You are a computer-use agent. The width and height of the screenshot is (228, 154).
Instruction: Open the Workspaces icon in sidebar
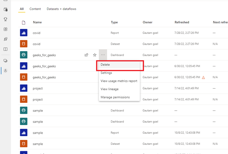[x=6, y=60]
